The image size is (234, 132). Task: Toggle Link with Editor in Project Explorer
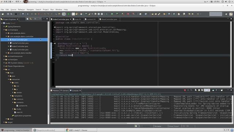point(31,19)
